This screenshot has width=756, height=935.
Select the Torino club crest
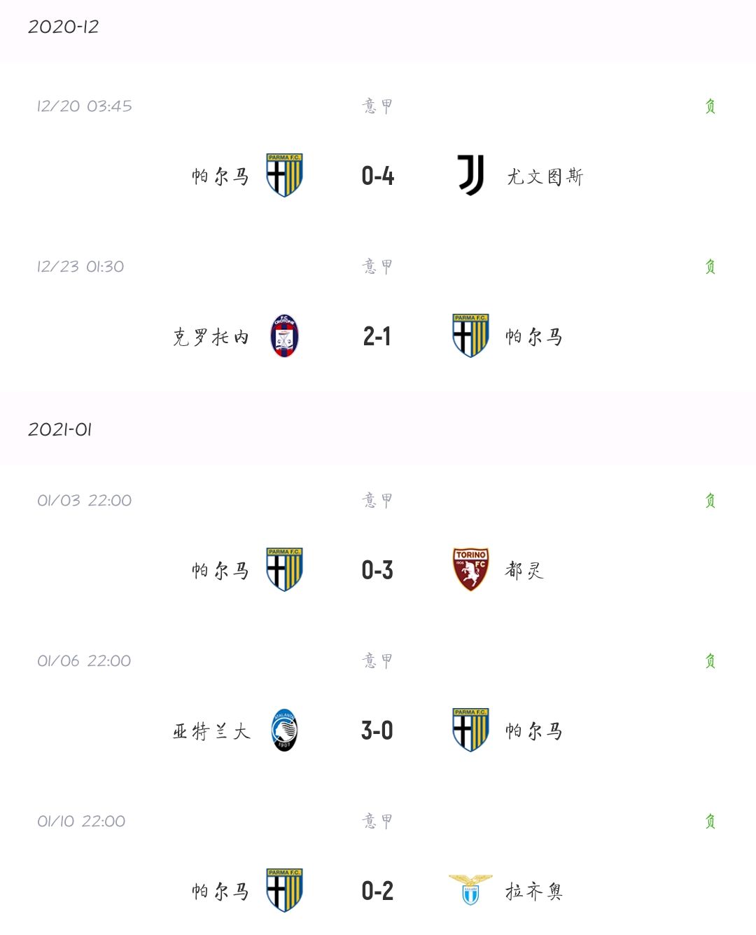[470, 569]
